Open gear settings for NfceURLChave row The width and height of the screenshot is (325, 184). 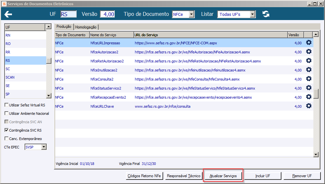(x=309, y=106)
